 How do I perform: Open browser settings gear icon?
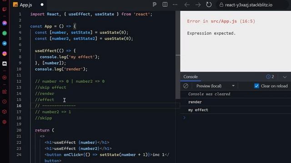click(5, 122)
